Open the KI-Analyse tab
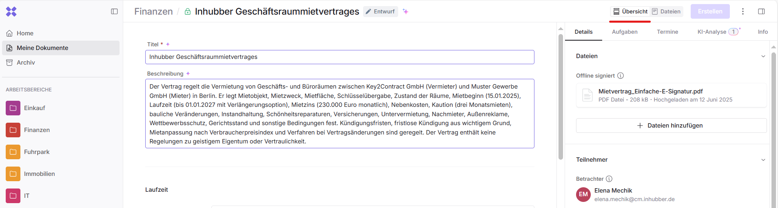 [x=712, y=32]
